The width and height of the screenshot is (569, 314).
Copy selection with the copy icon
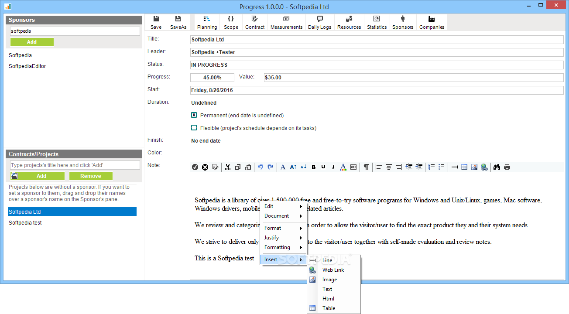(x=238, y=167)
